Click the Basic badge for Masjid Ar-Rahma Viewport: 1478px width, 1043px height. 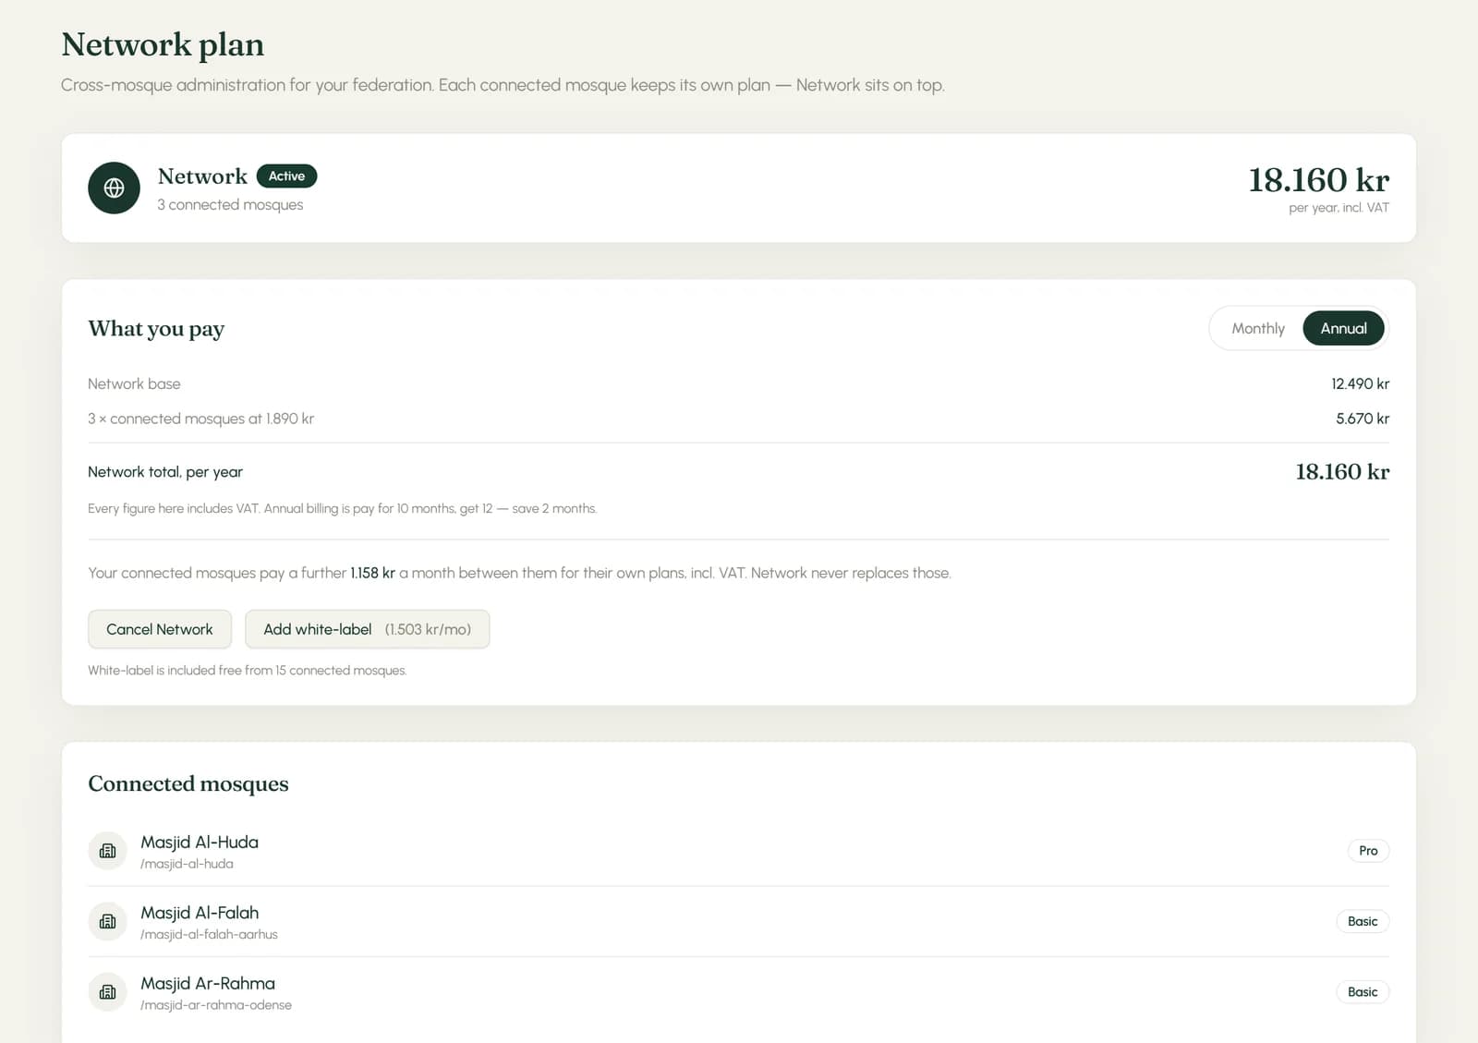(x=1363, y=992)
